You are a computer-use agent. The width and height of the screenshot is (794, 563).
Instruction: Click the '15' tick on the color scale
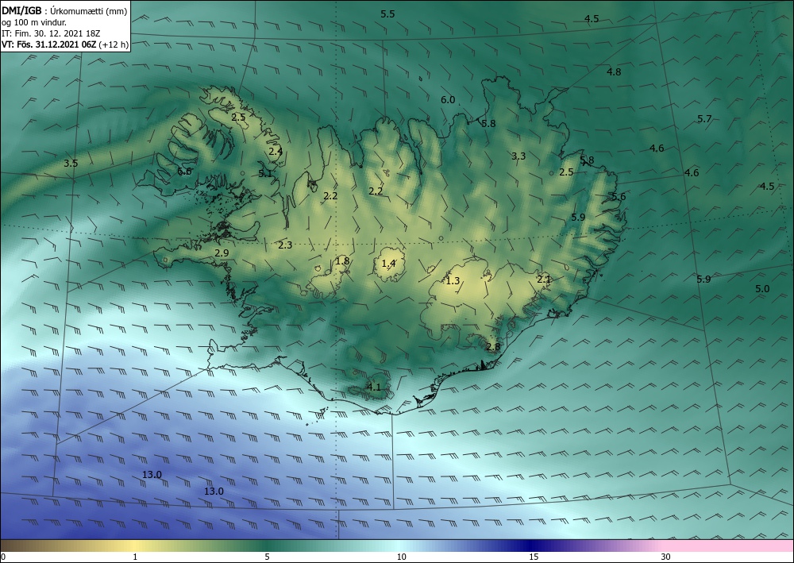(534, 557)
